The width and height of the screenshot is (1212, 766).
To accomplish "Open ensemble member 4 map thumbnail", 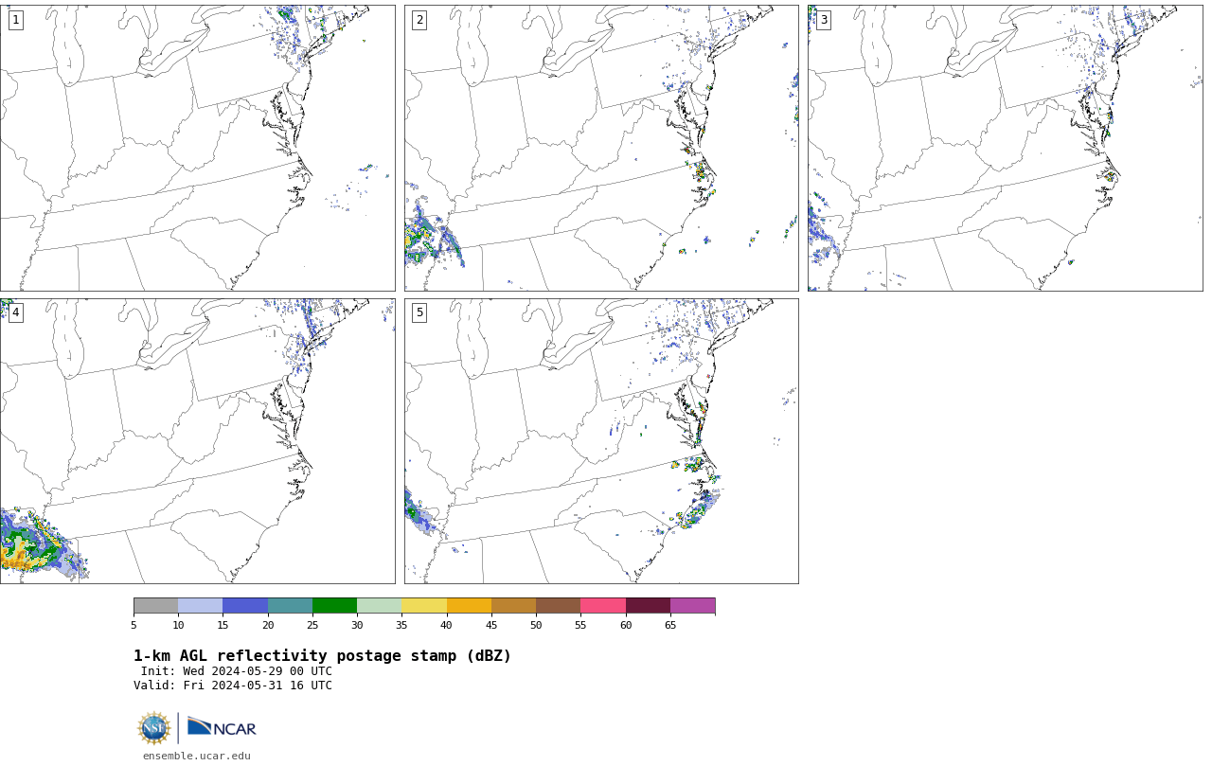I will [197, 441].
